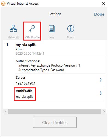The image size is (108, 137).
Task: Click the horizontal scrollbar thumb
Action: click(x=55, y=111)
